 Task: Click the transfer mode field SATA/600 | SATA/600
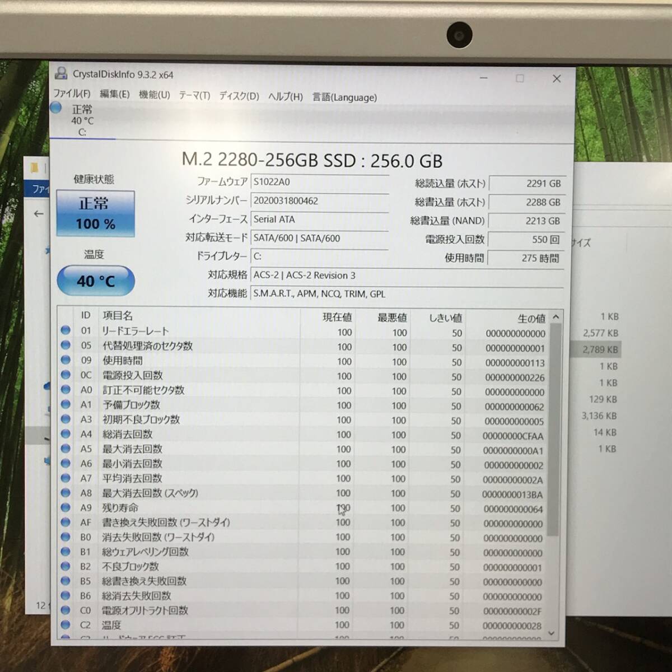pos(320,238)
